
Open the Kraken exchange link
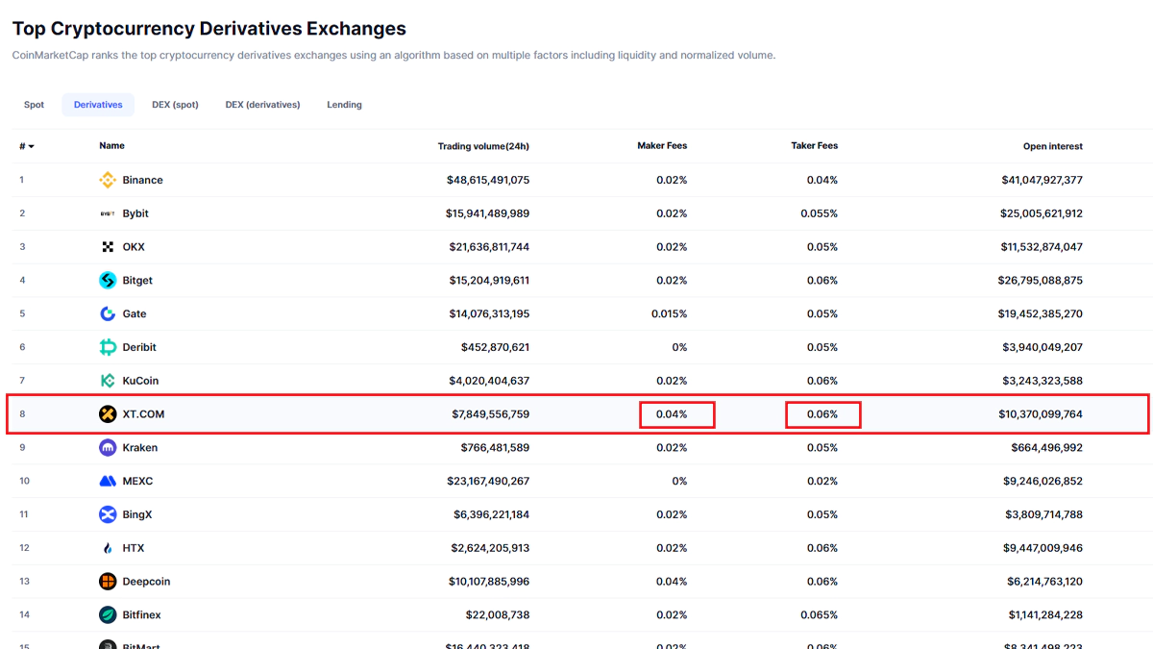coord(140,448)
